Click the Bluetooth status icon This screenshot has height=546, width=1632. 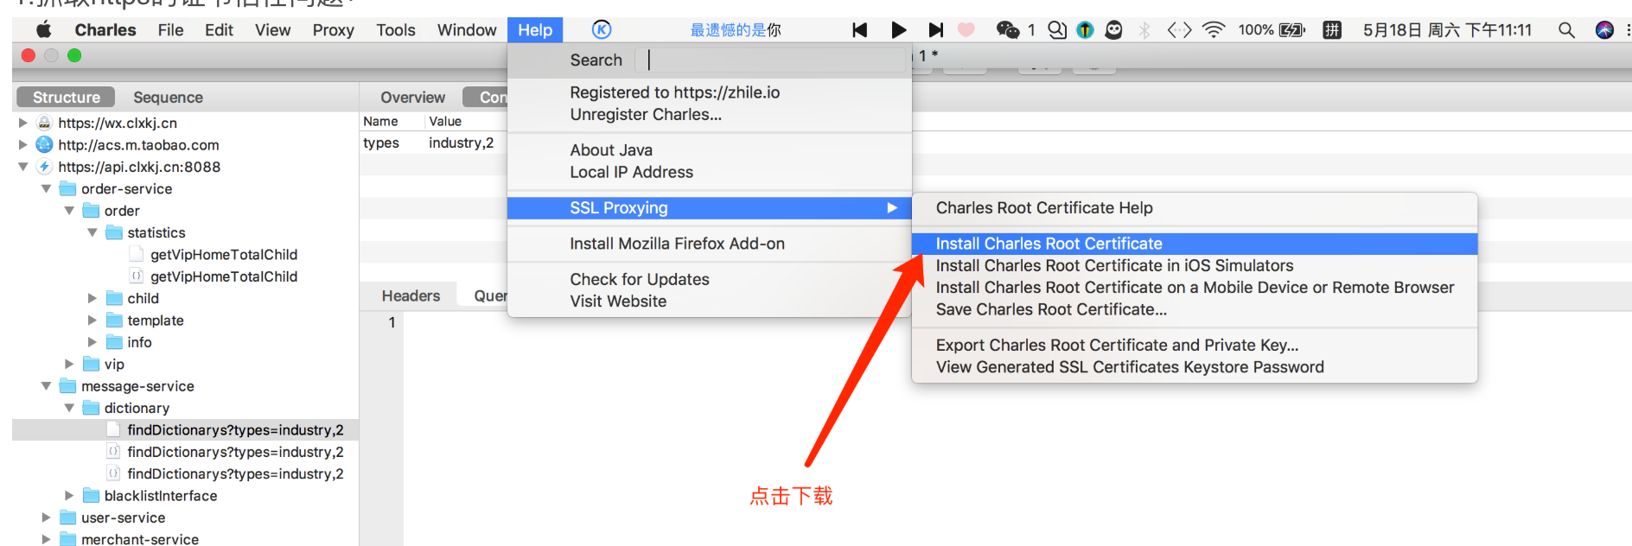(x=1144, y=30)
